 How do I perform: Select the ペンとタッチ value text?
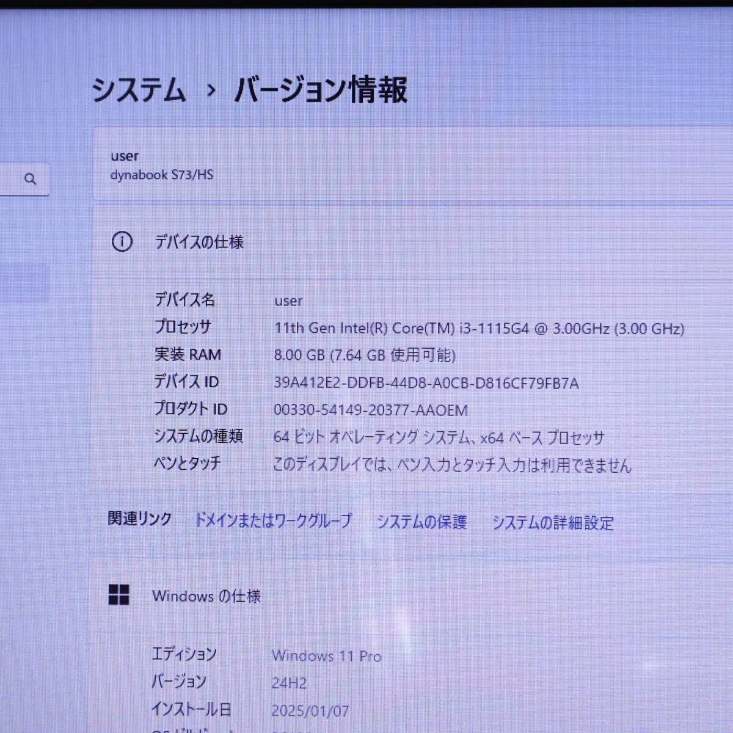click(x=452, y=465)
